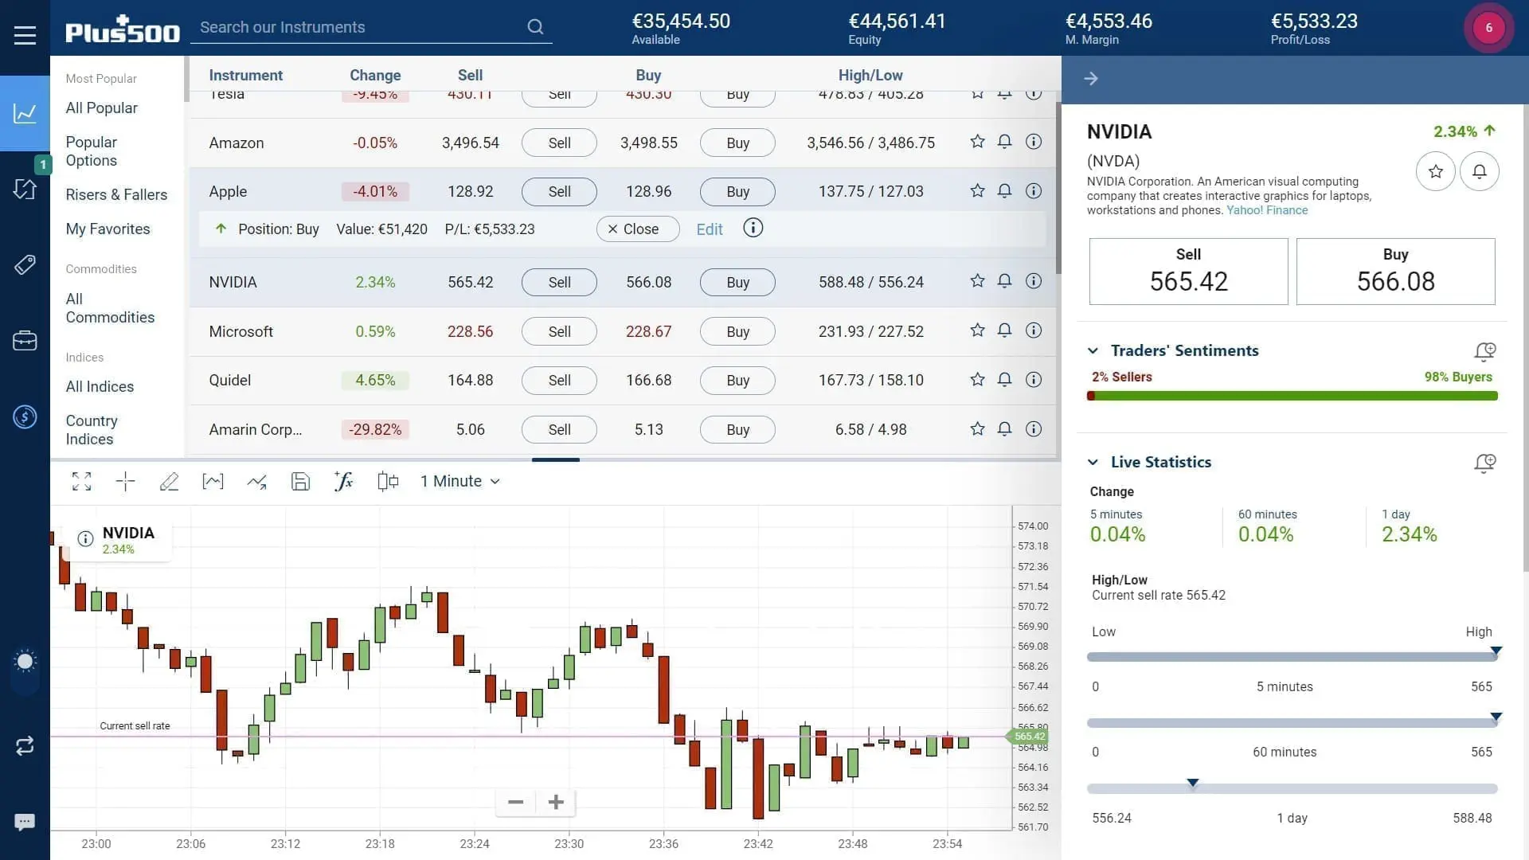Toggle the light/dark theme sun icon
The image size is (1529, 860).
(25, 662)
